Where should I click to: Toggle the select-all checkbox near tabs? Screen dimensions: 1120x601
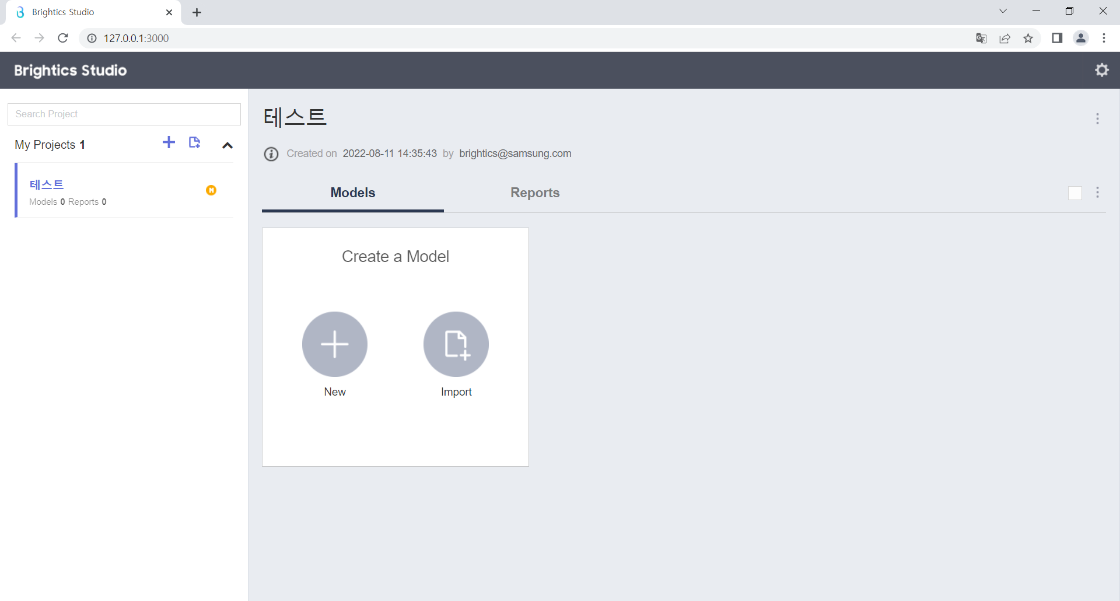[1075, 193]
